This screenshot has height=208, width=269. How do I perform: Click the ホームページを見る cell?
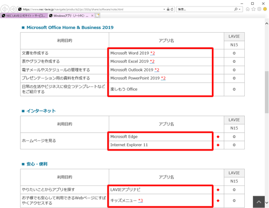[65, 141]
